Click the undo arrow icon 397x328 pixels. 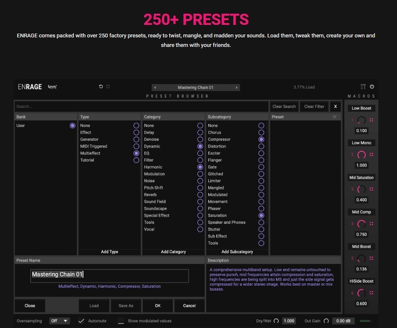click(x=101, y=86)
